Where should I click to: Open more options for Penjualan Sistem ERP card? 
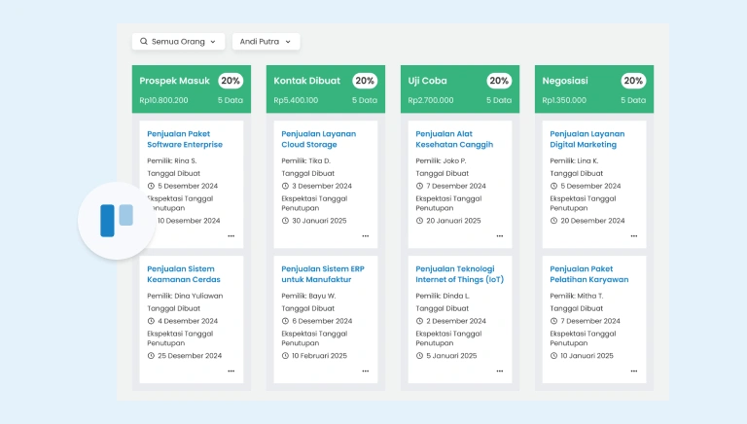coord(366,371)
